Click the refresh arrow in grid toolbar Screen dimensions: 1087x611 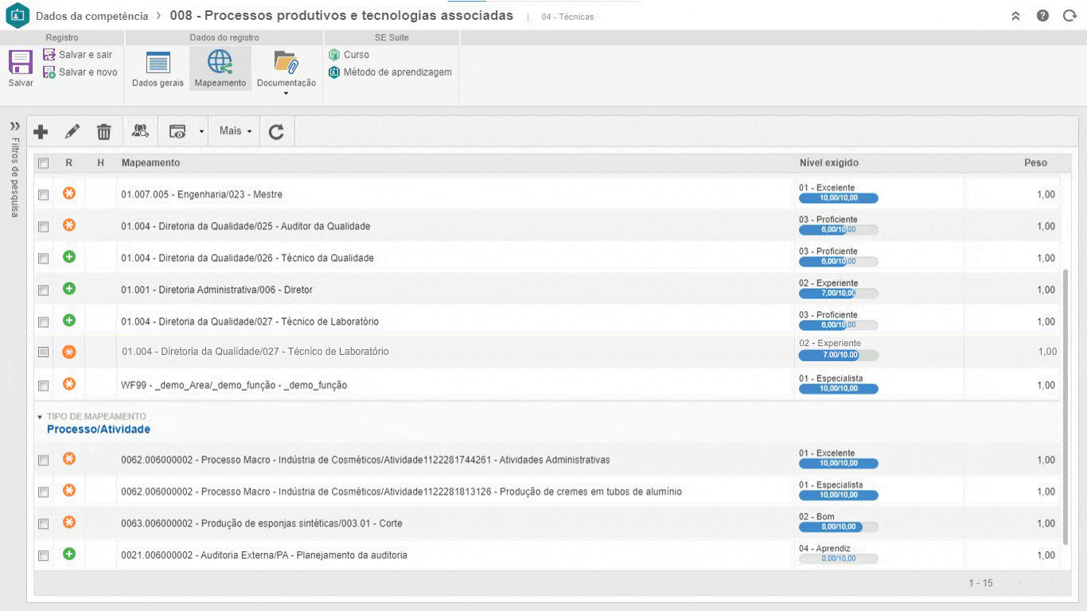[x=276, y=132]
